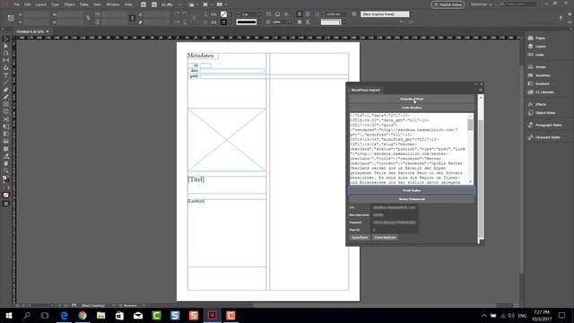Toggle constrain proportions for width and height
The height and width of the screenshot is (323, 574).
88,18
